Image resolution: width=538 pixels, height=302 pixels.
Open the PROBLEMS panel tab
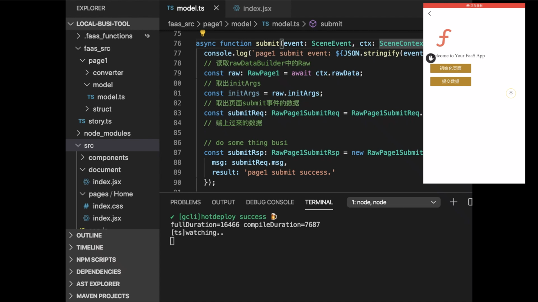(x=185, y=202)
